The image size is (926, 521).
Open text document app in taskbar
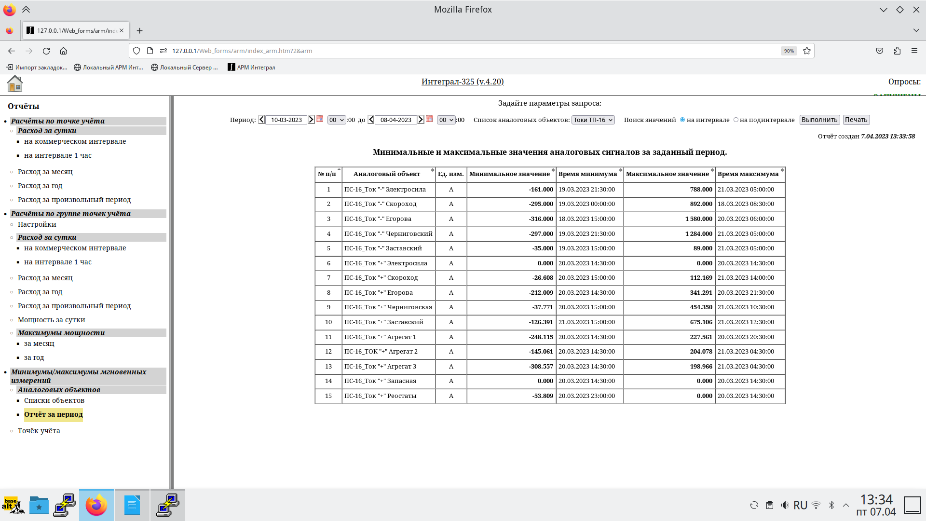pyautogui.click(x=132, y=505)
